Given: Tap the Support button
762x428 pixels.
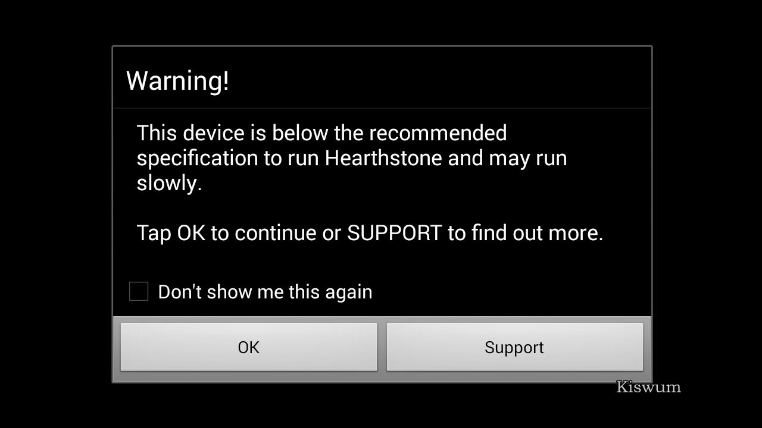Looking at the screenshot, I should [514, 347].
